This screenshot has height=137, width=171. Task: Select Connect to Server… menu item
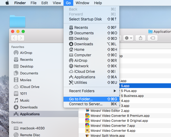pos(91,104)
